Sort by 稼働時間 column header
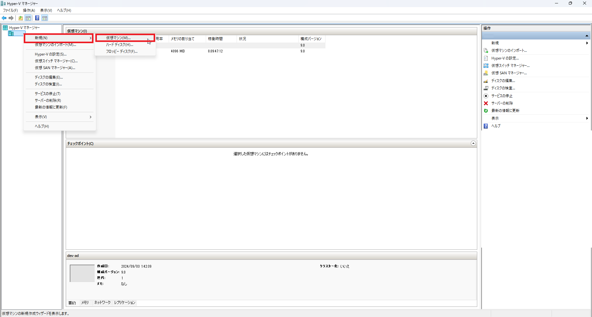The height and width of the screenshot is (317, 592). click(x=221, y=39)
